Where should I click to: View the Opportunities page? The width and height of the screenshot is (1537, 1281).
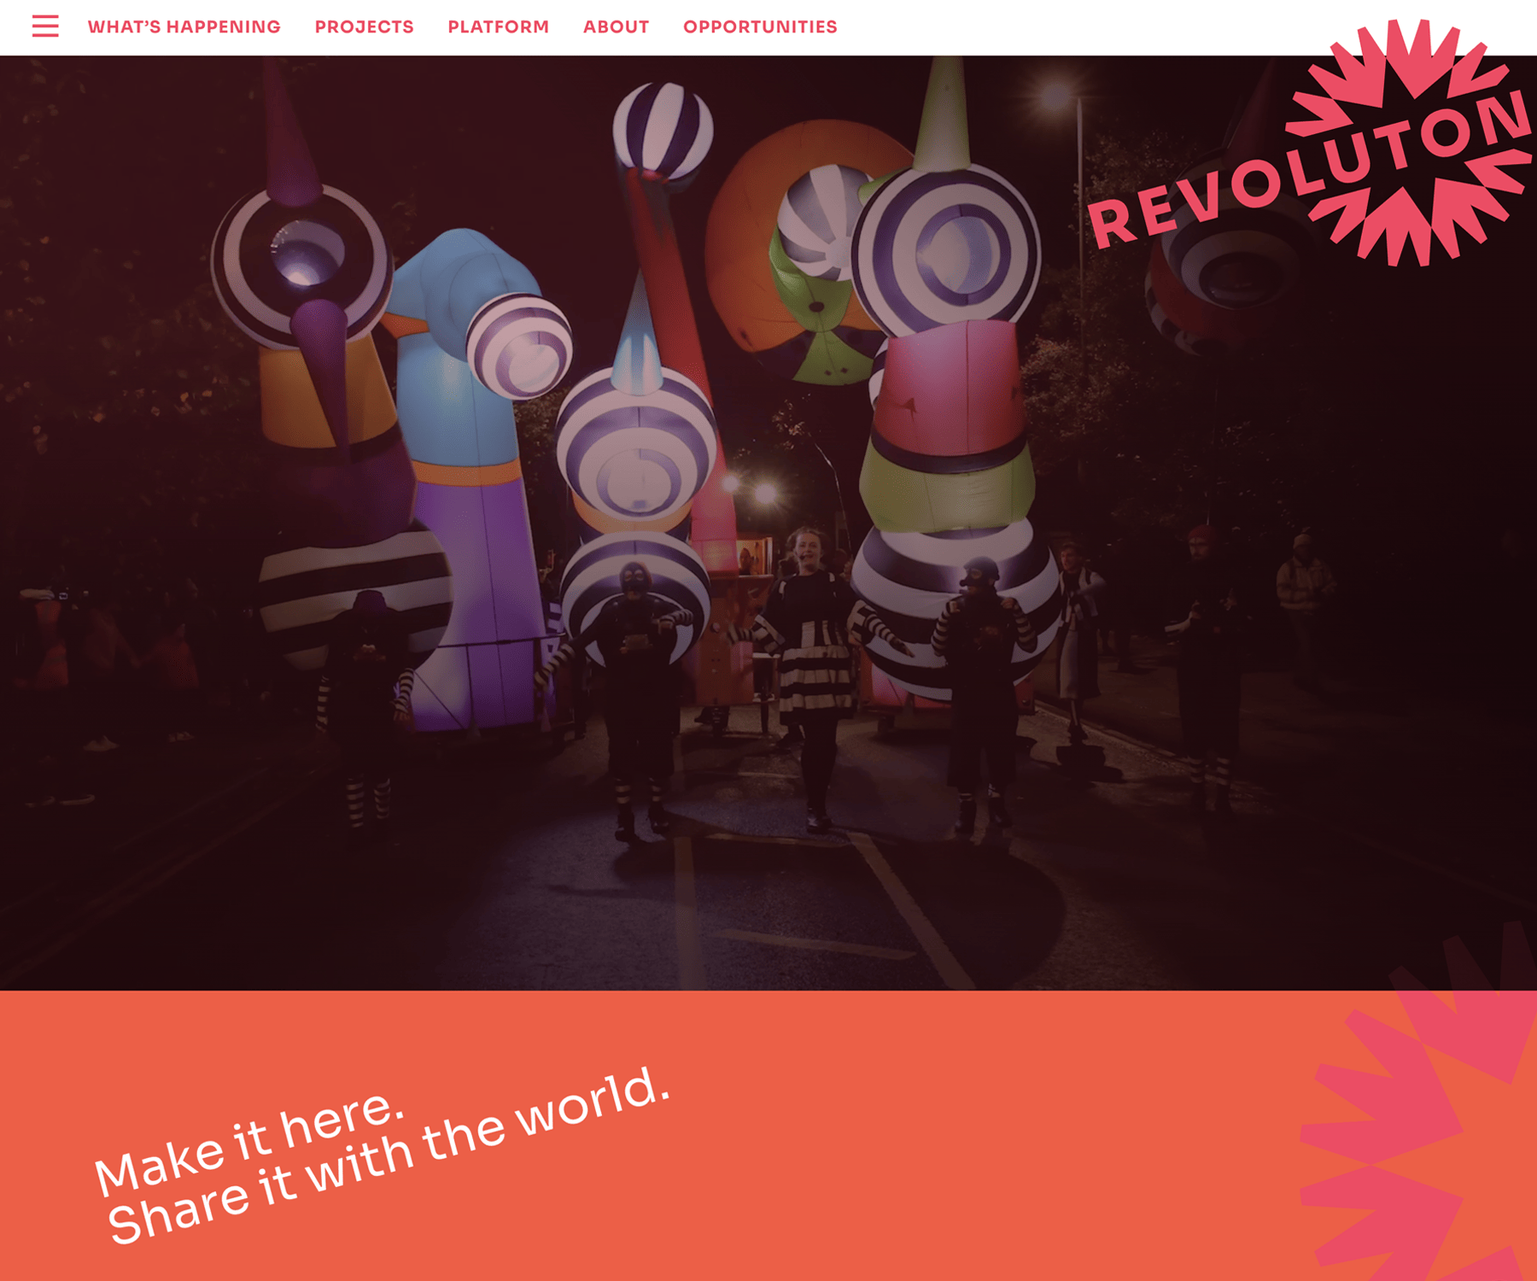click(759, 27)
